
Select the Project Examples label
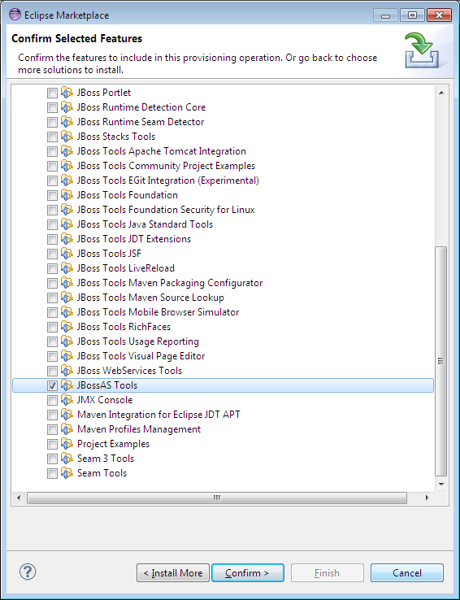[x=113, y=444]
